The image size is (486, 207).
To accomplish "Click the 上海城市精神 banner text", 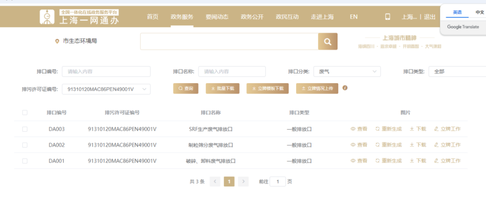I will [x=400, y=38].
